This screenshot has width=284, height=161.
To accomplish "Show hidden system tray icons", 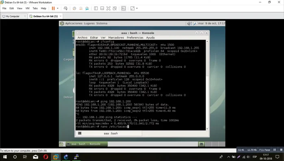I will tap(229, 157).
